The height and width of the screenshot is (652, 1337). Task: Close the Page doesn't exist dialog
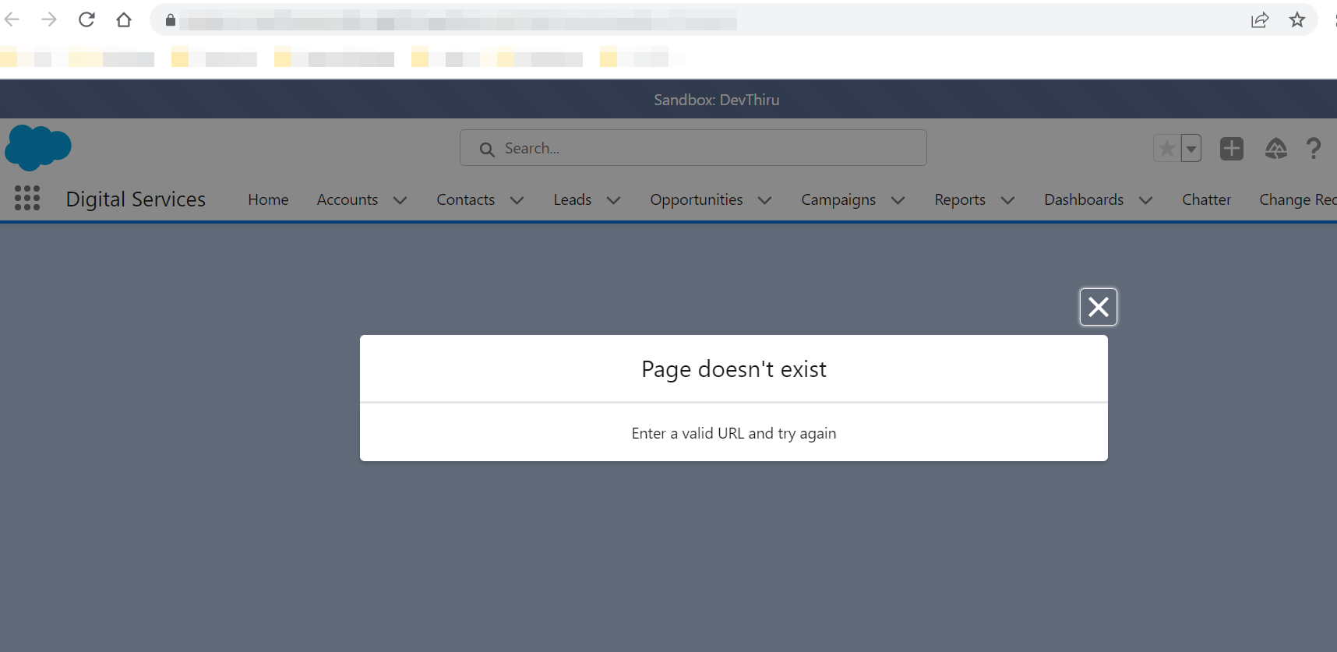coord(1099,307)
